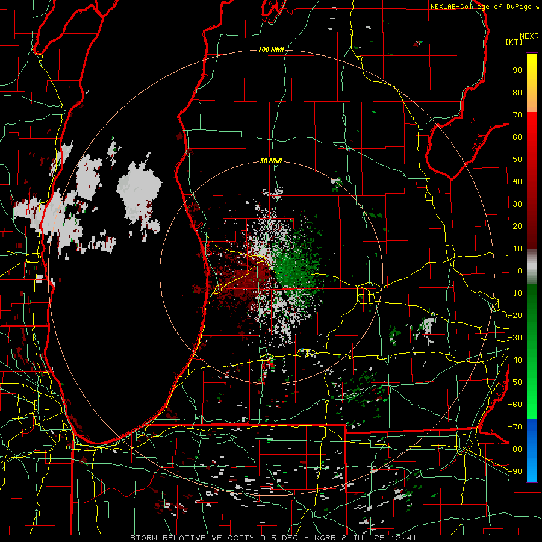Viewport: 542px width, 542px height.
Task: Click the positive 60 scale value
Action: (517, 137)
